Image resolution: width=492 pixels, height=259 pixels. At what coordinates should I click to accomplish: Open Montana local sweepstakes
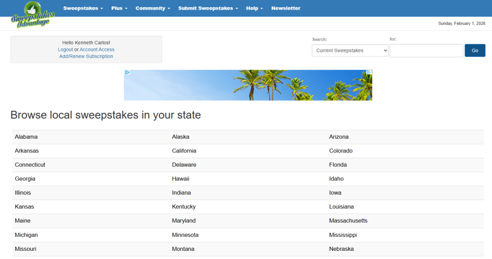183,249
